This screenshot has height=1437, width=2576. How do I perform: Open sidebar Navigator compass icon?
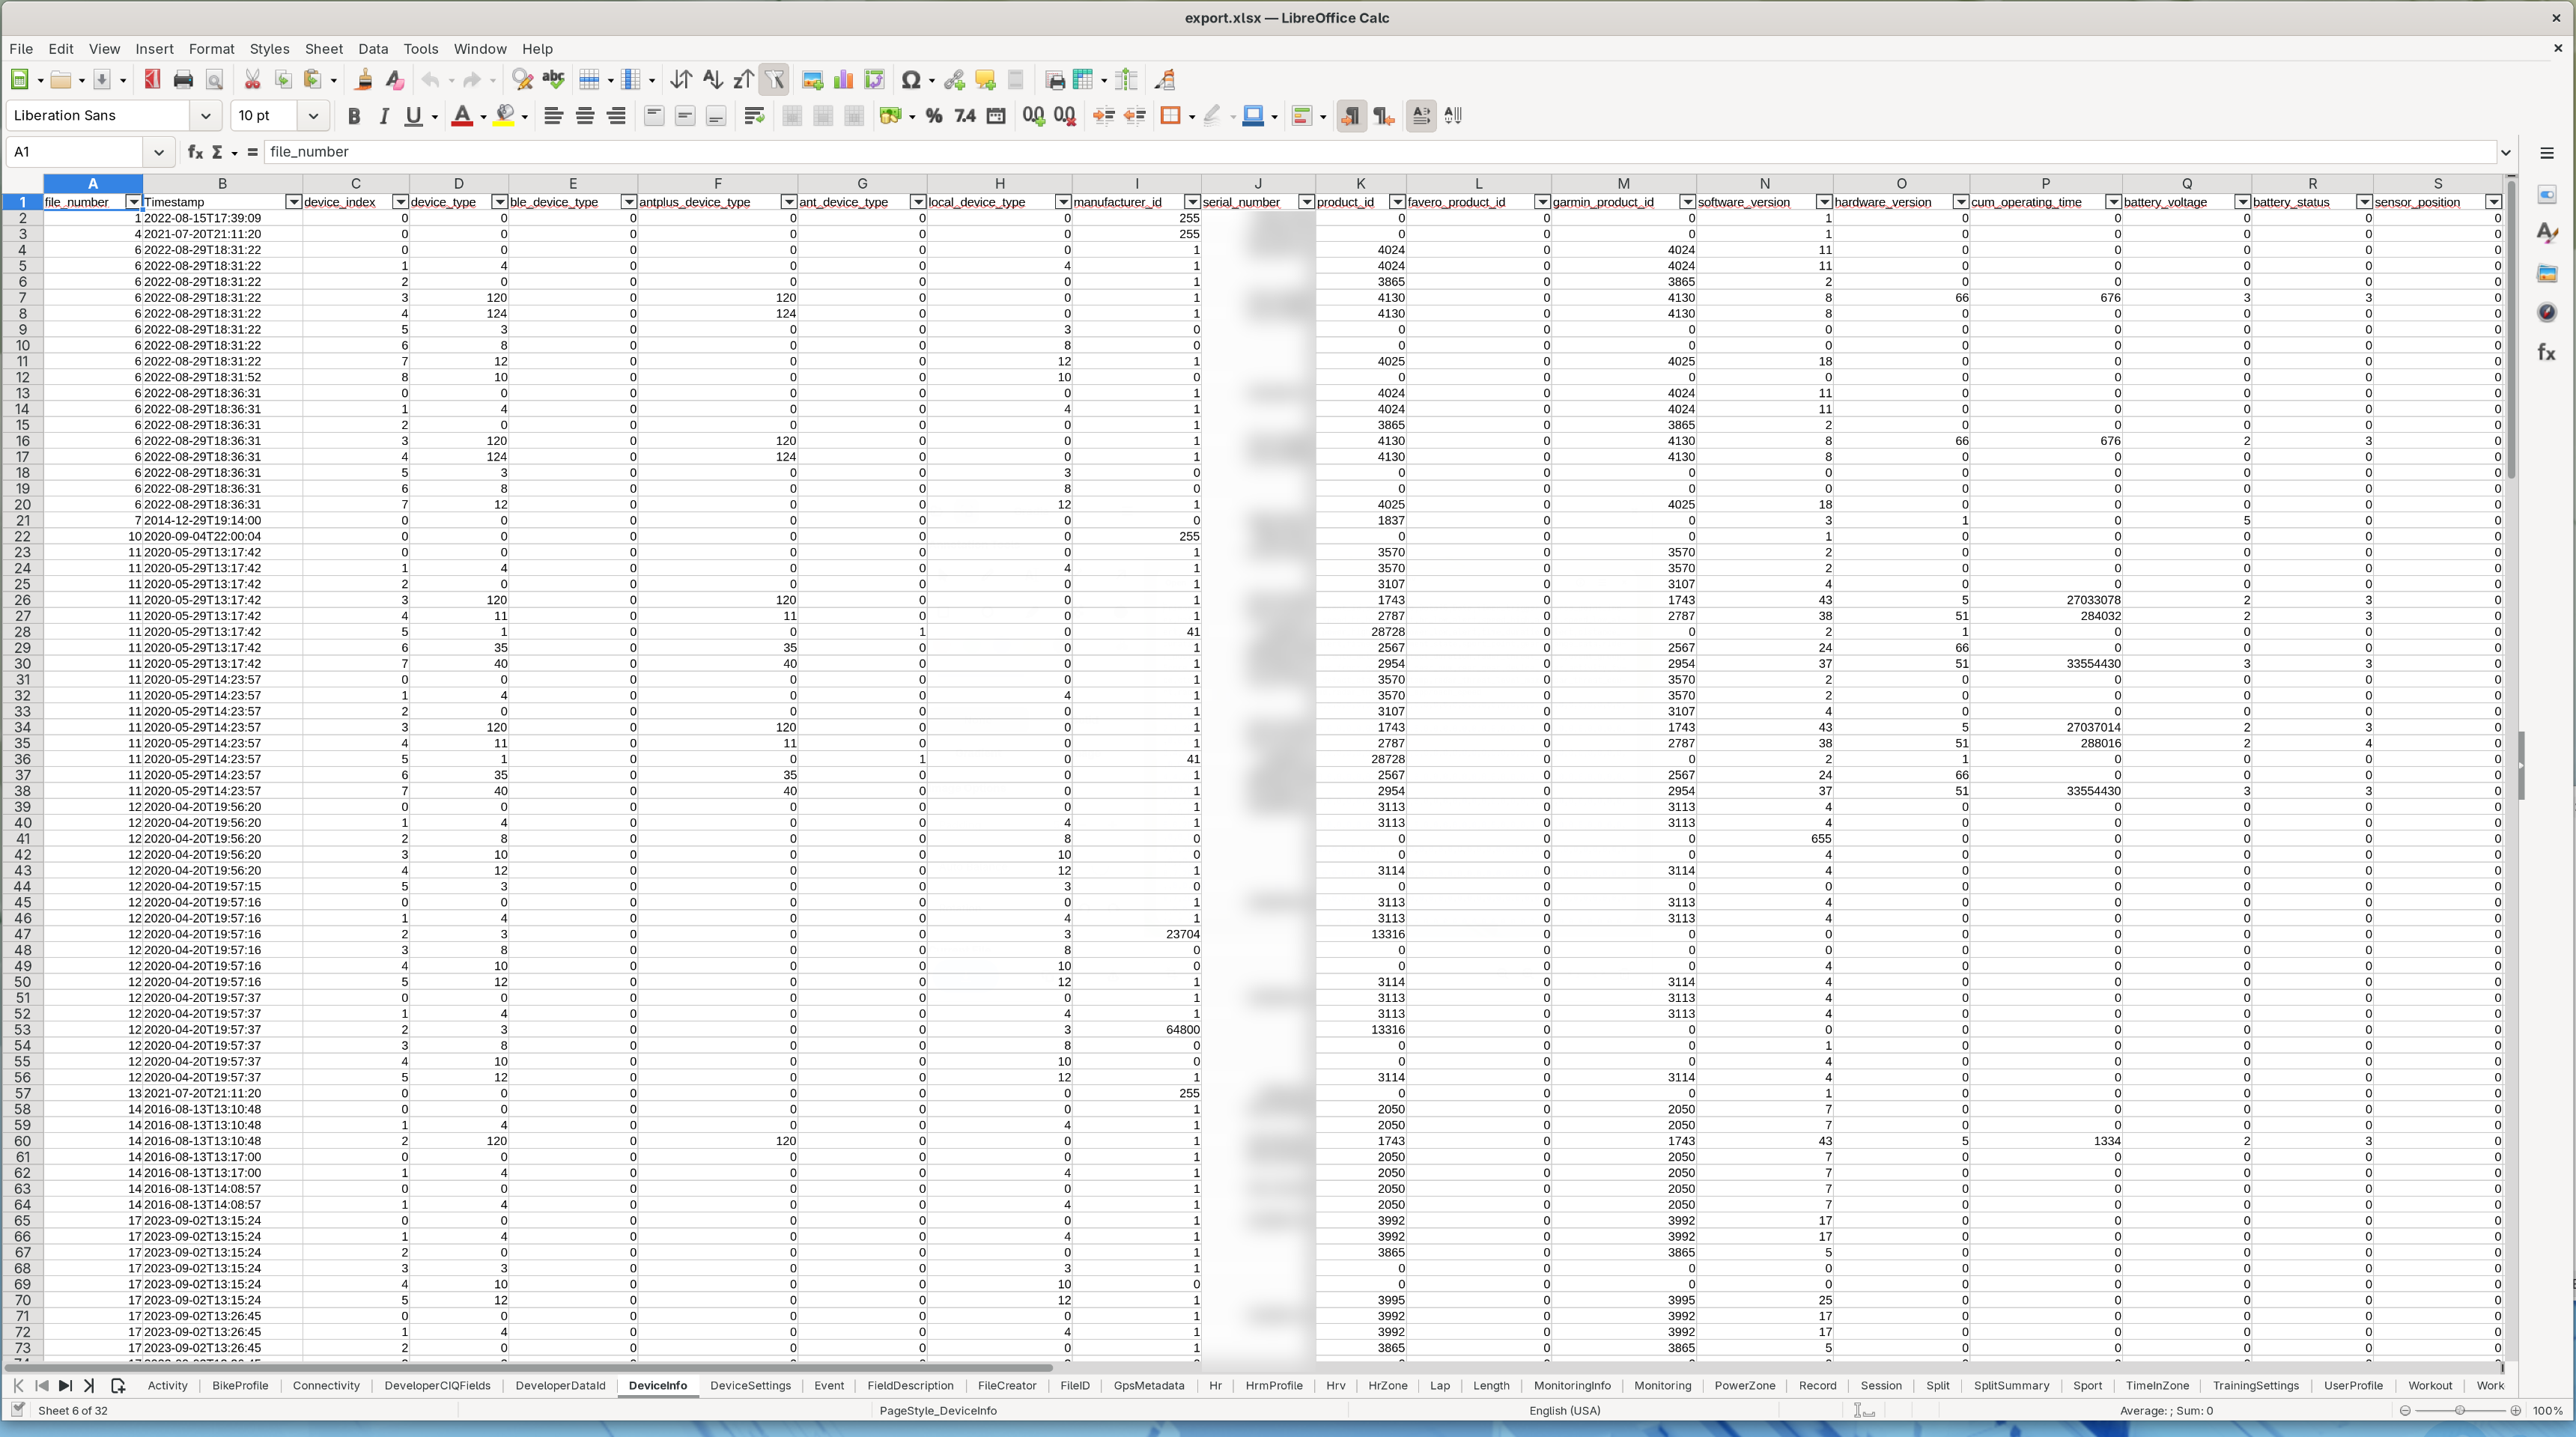point(2546,313)
